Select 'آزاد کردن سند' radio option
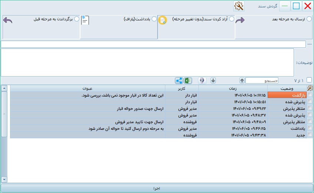The width and height of the screenshot is (314, 193). point(232,19)
